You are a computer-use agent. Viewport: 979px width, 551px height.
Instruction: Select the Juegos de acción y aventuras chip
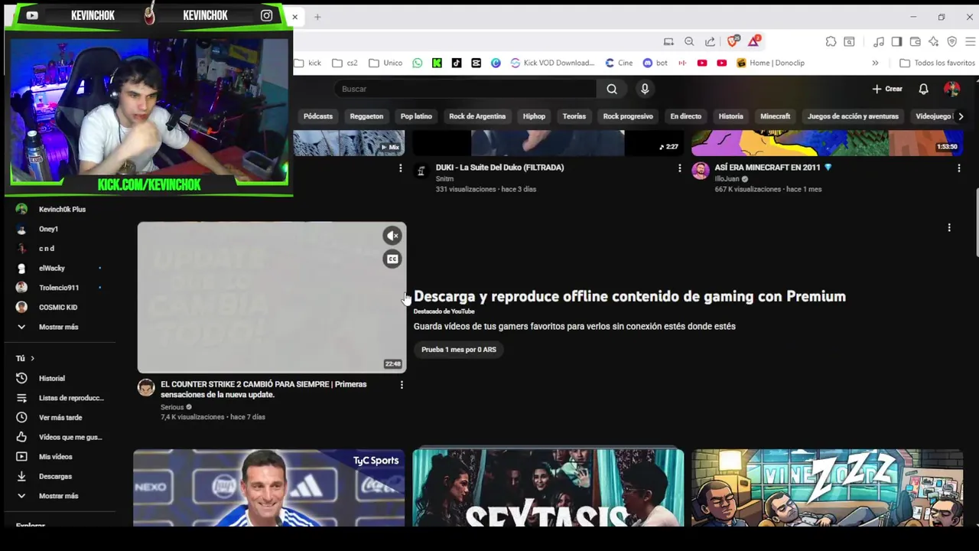tap(853, 116)
